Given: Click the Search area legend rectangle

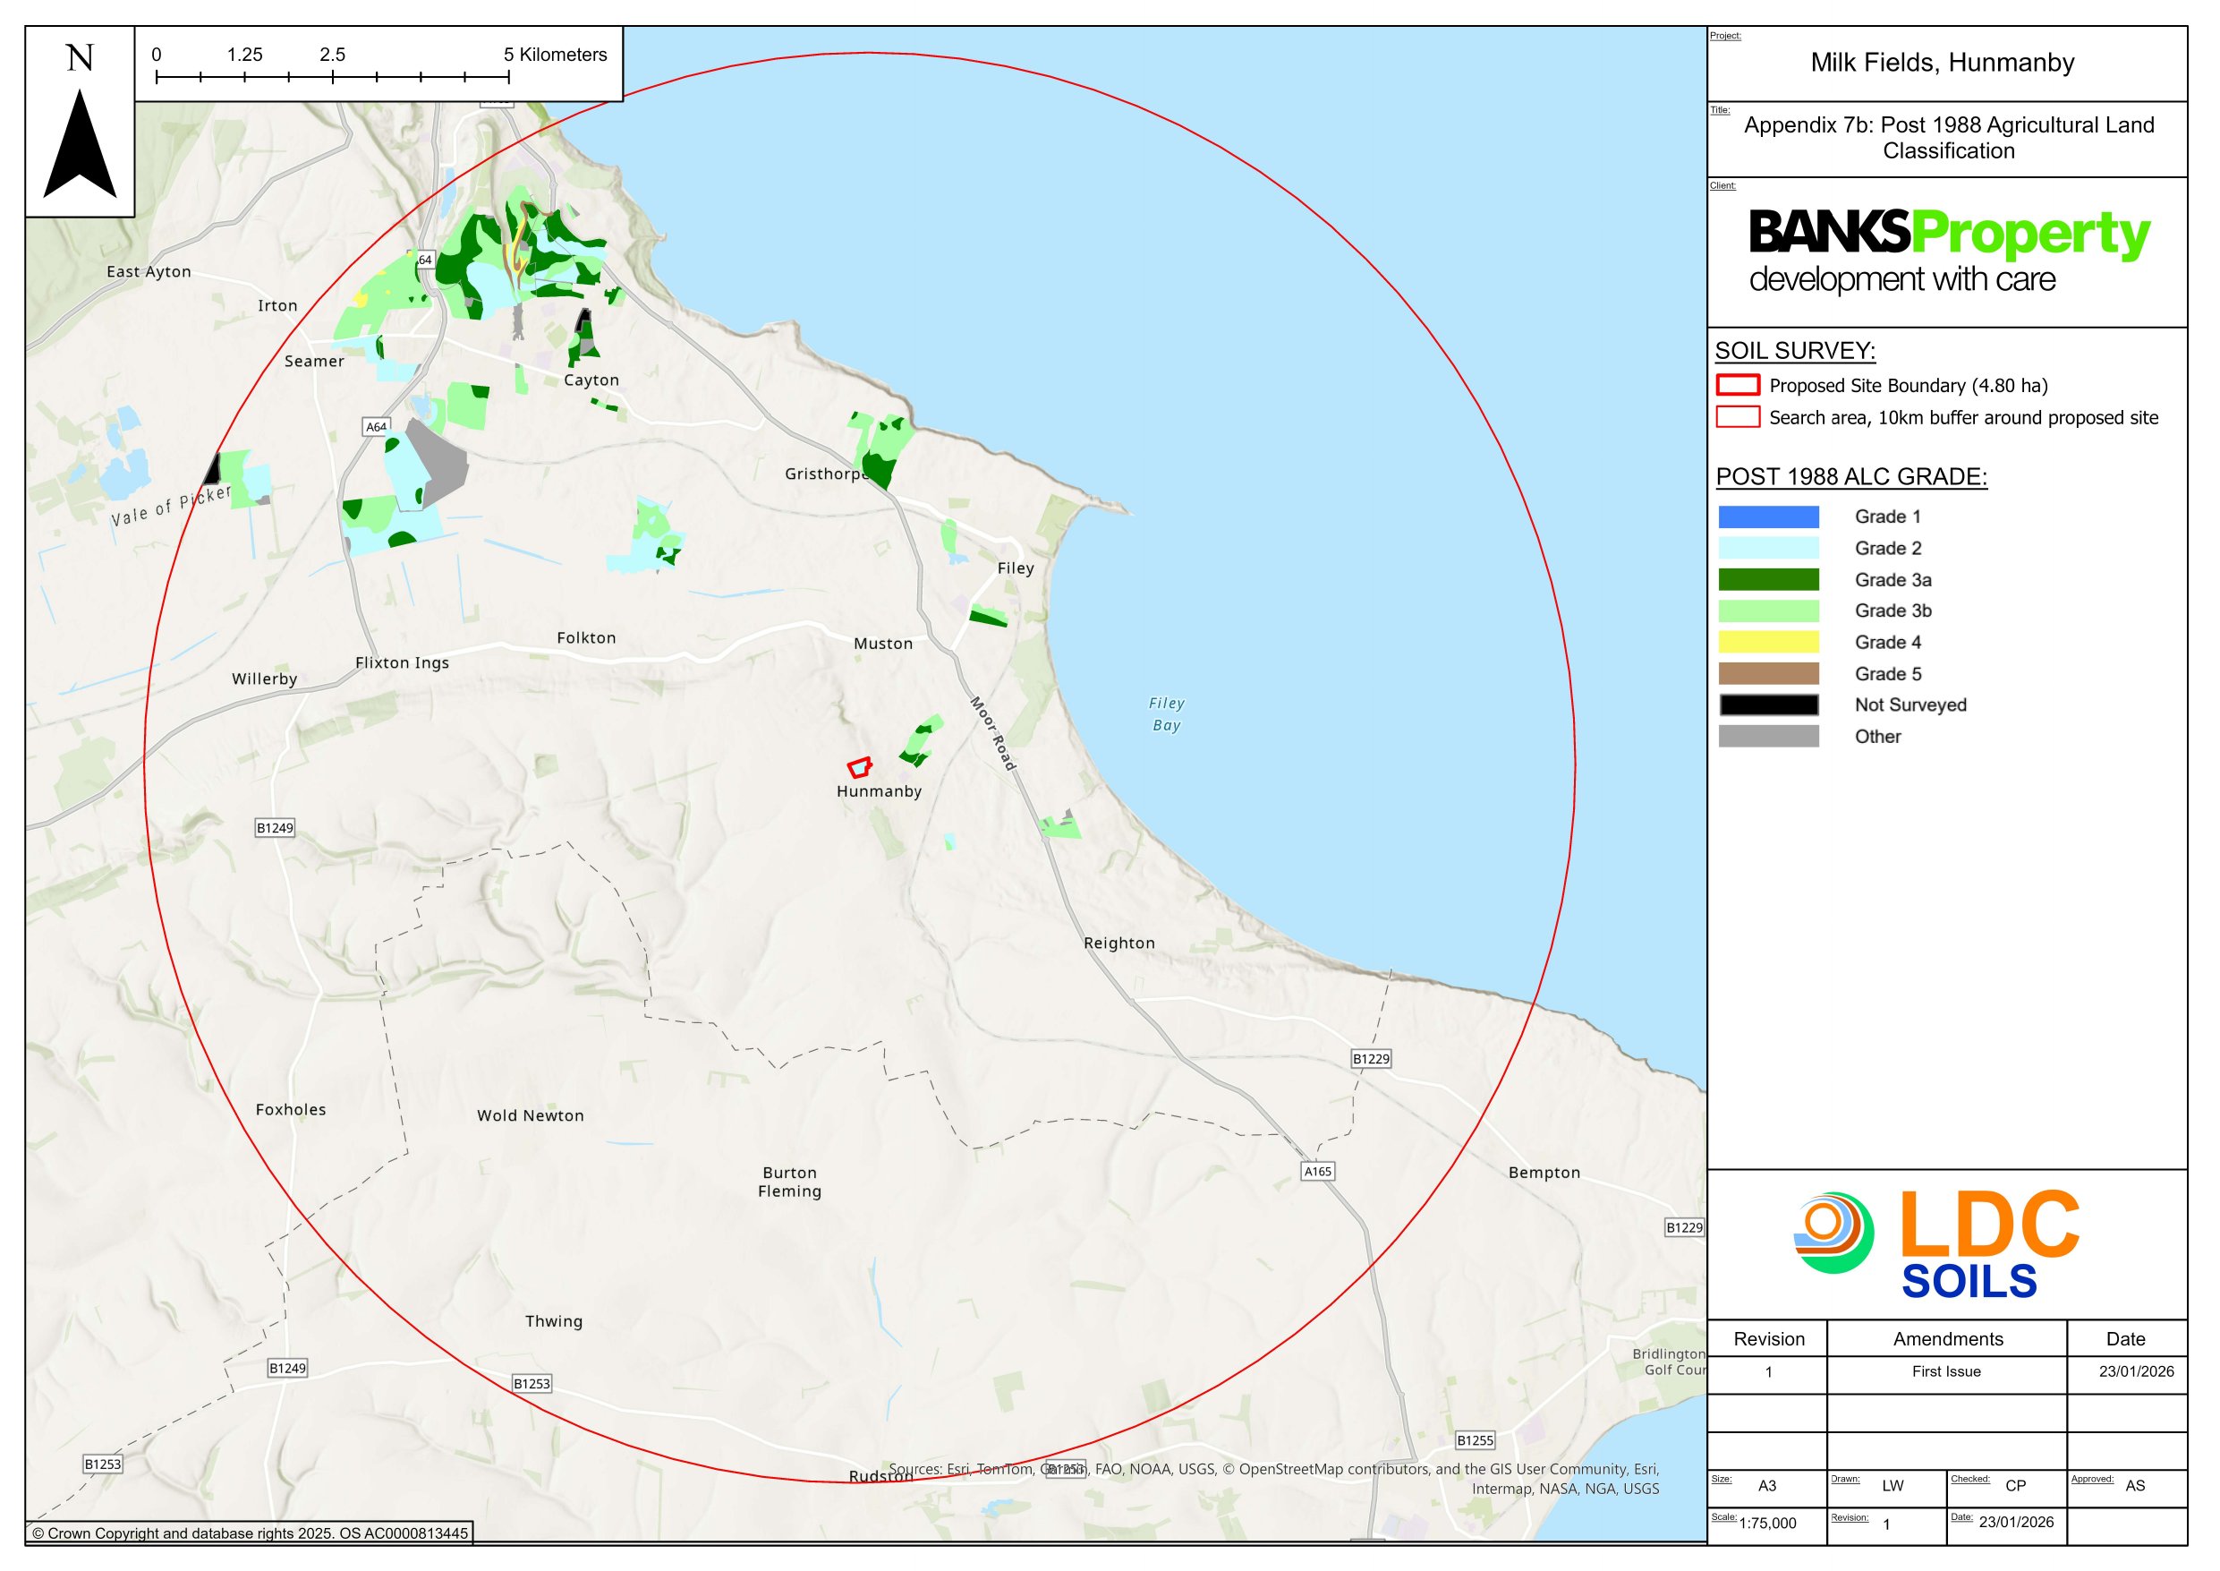Looking at the screenshot, I should (1738, 418).
